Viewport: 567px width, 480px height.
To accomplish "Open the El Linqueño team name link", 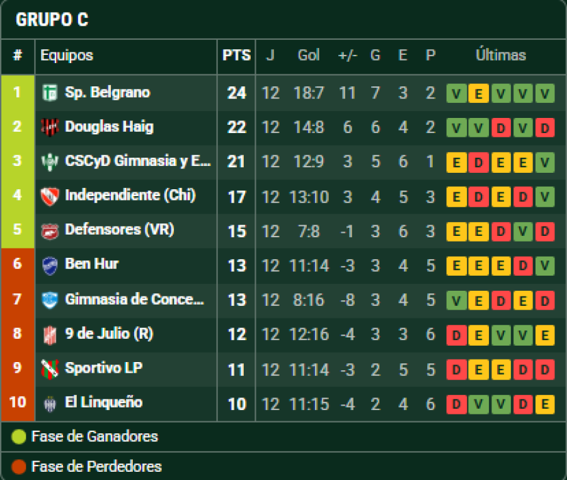I will [103, 402].
